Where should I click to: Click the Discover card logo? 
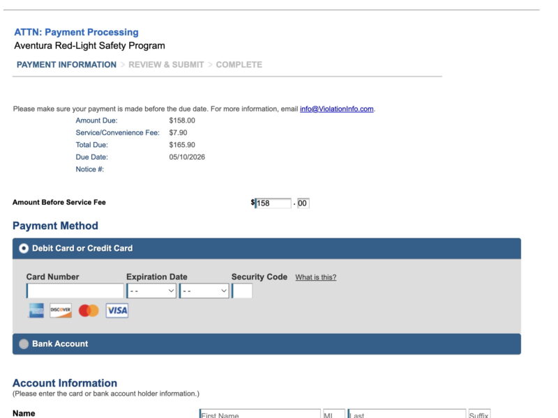coord(61,310)
